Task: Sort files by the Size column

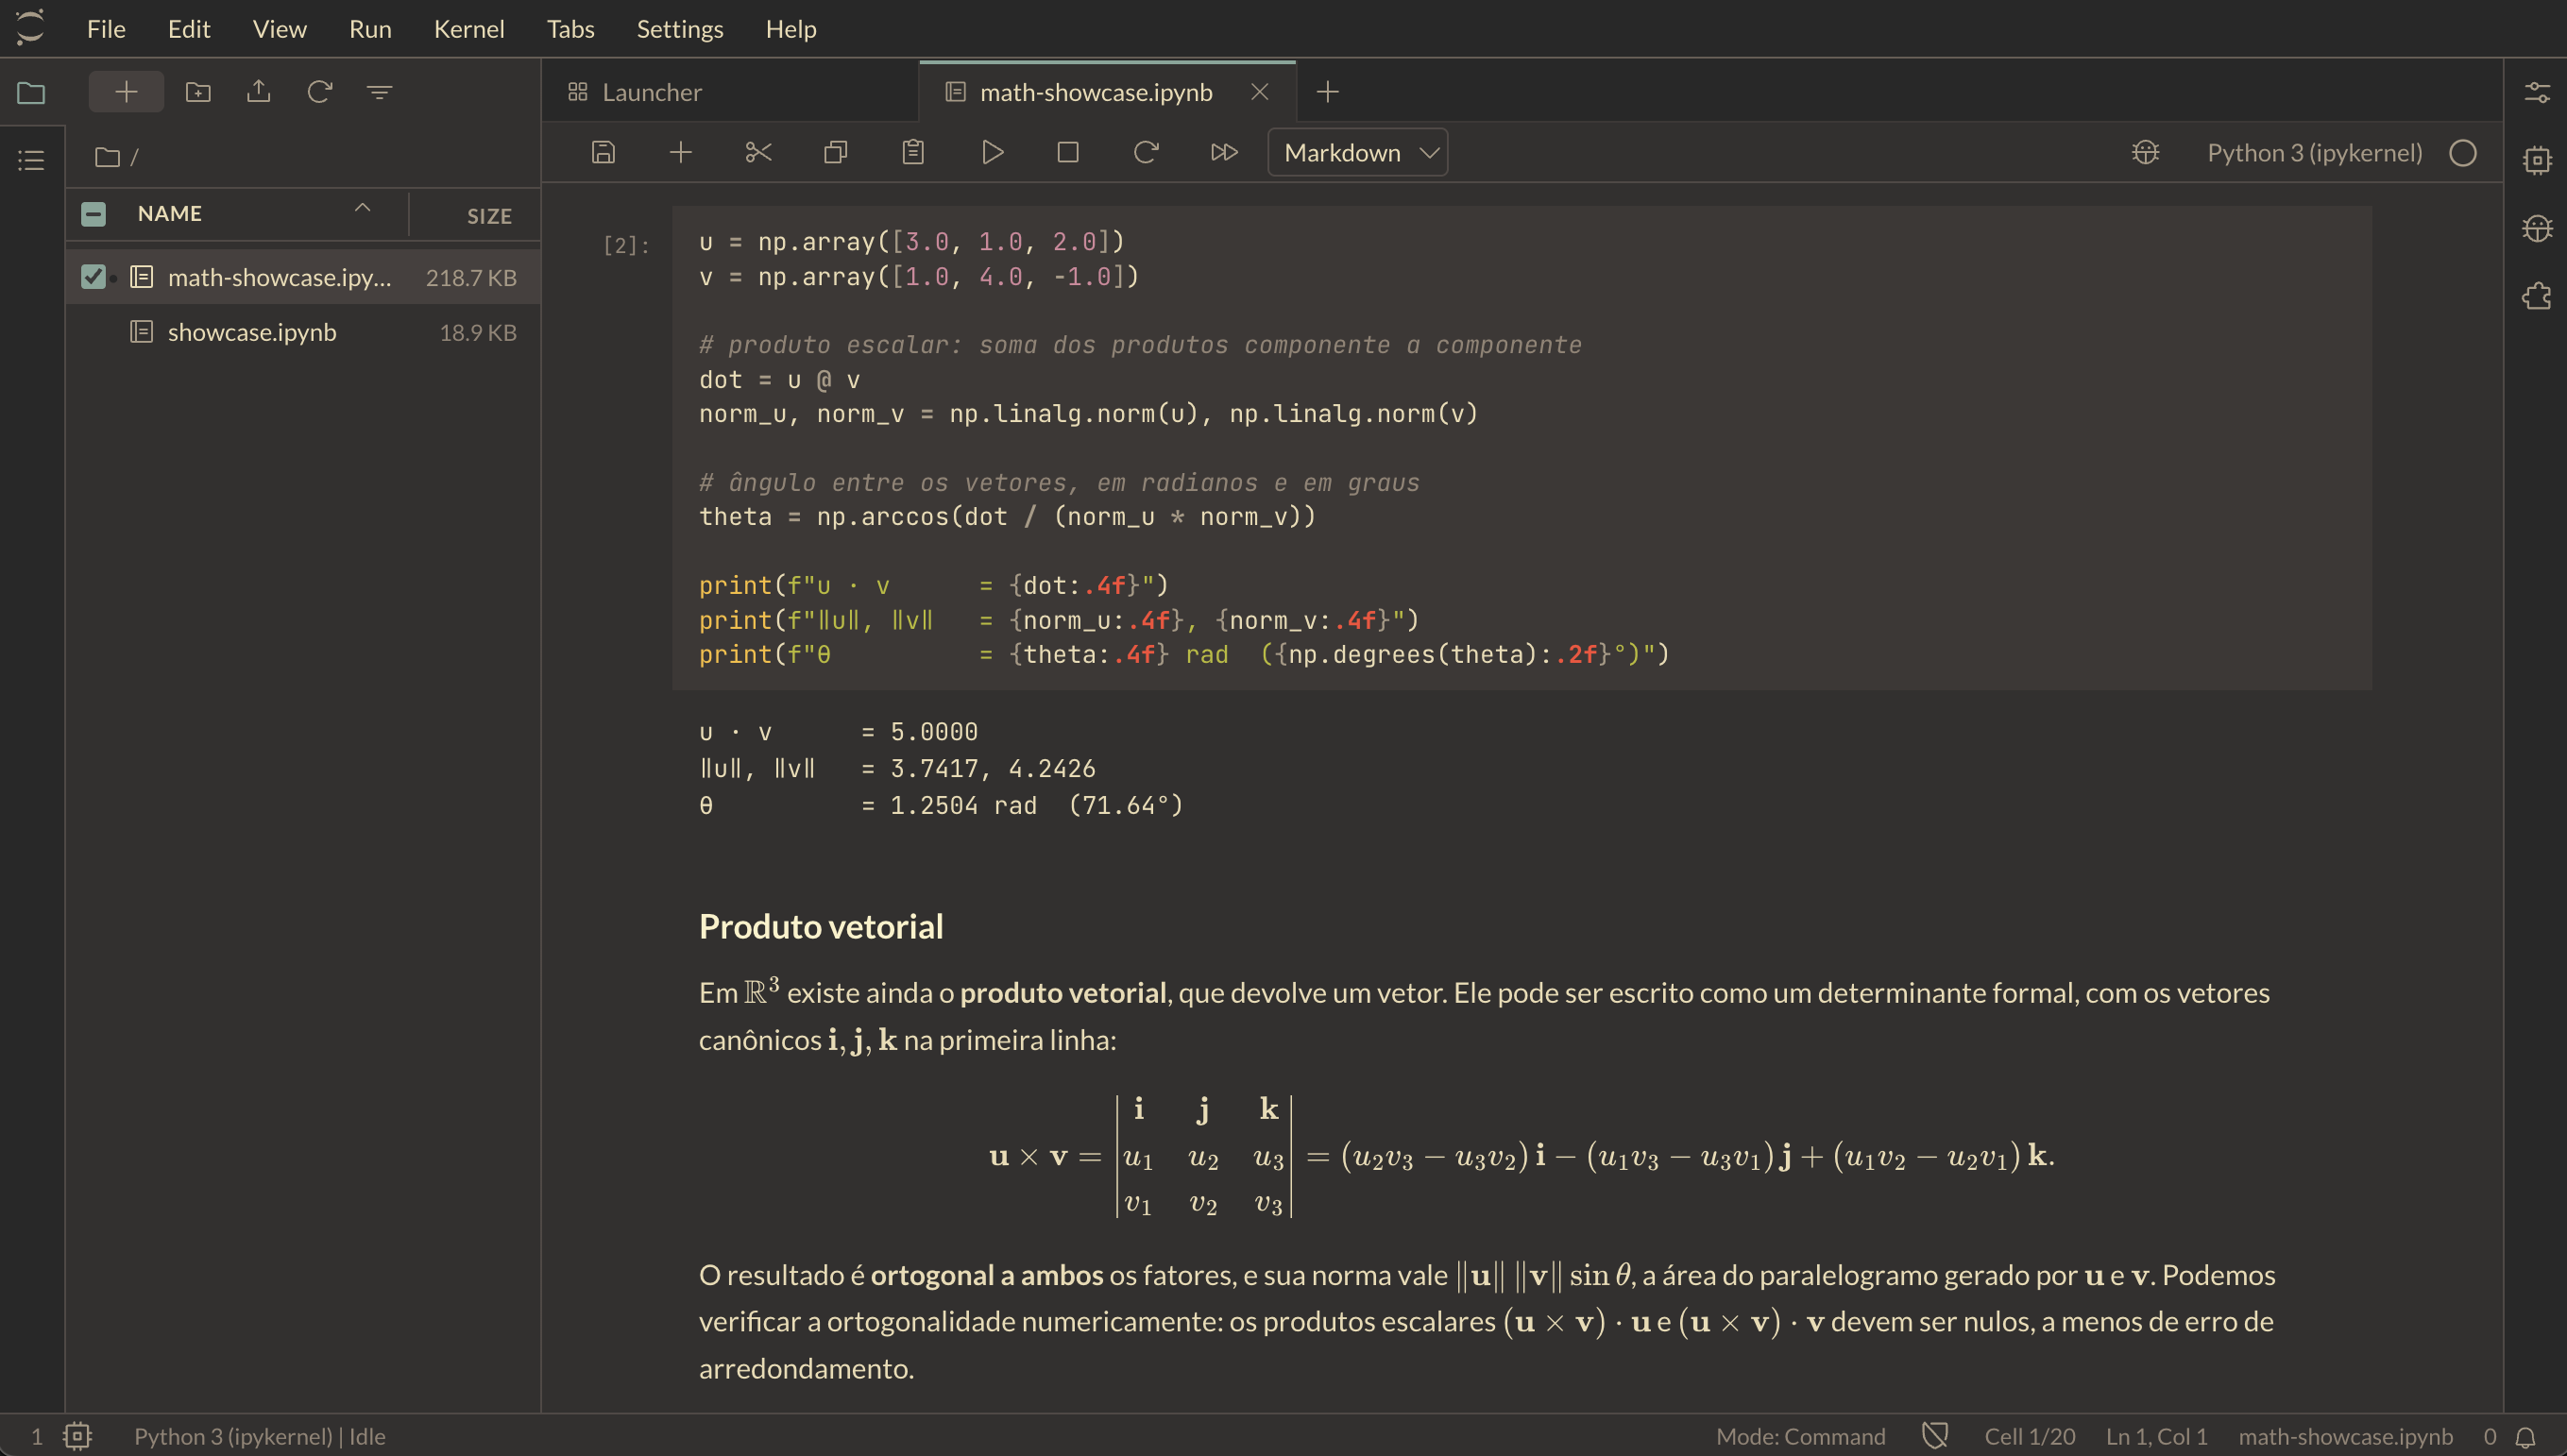Action: tap(489, 215)
